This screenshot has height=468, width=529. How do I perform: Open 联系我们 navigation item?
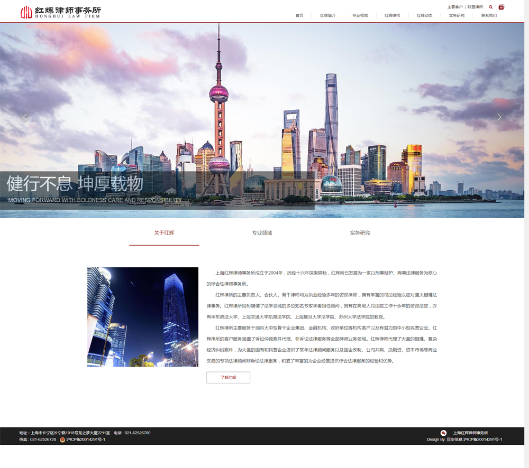[x=489, y=15]
